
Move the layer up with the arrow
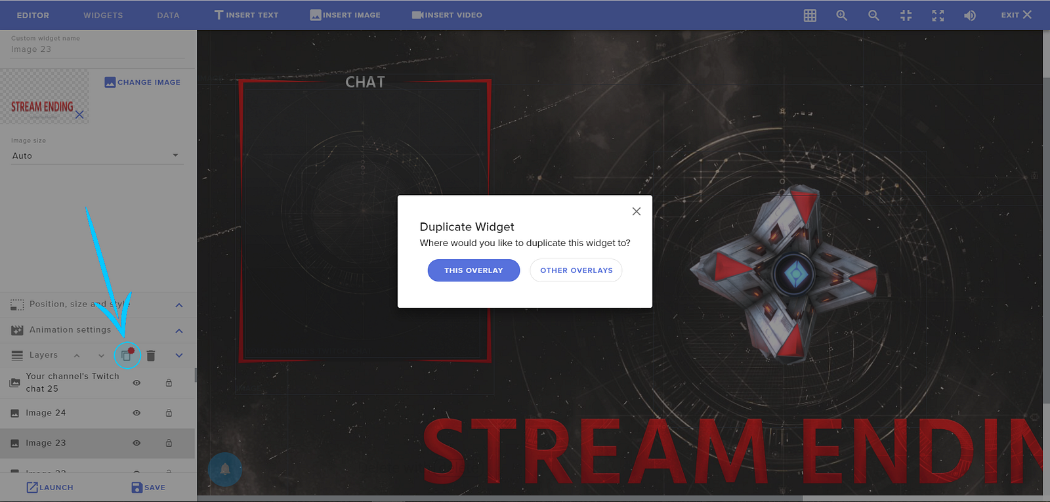(x=77, y=356)
